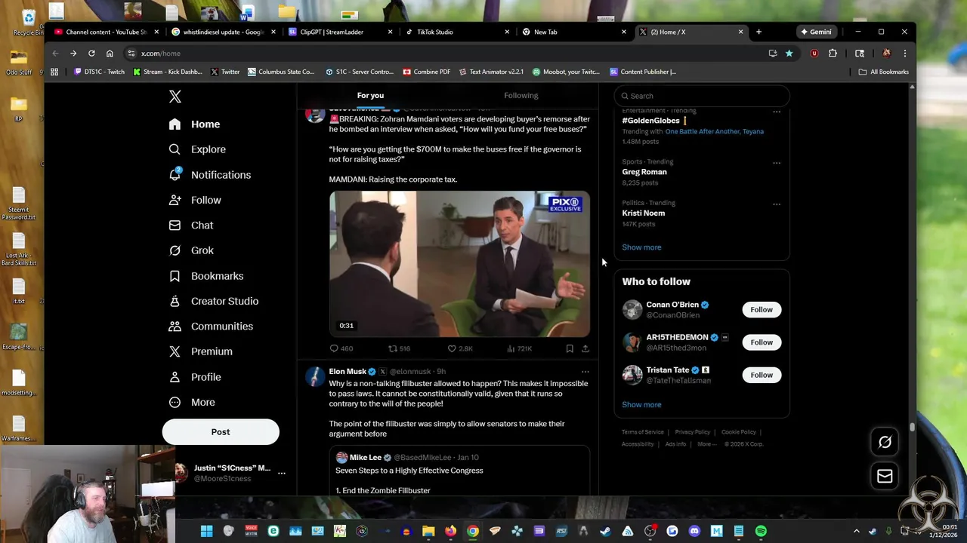
Task: Follow Conan O'Brien
Action: (762, 310)
